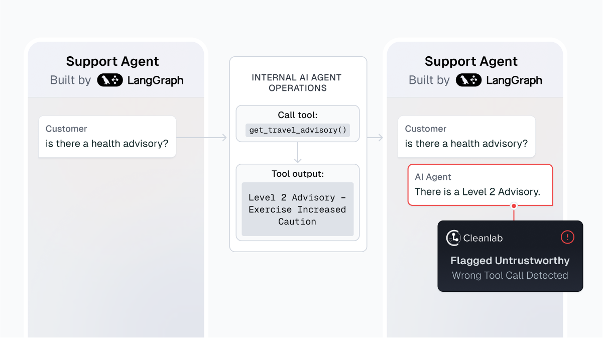The height and width of the screenshot is (338, 603).
Task: Click the red dot connecting the Cleanlab card
Action: (x=514, y=205)
